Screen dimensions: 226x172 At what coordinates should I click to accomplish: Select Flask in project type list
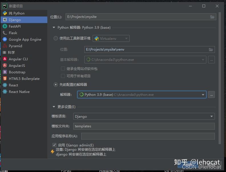point(24,33)
